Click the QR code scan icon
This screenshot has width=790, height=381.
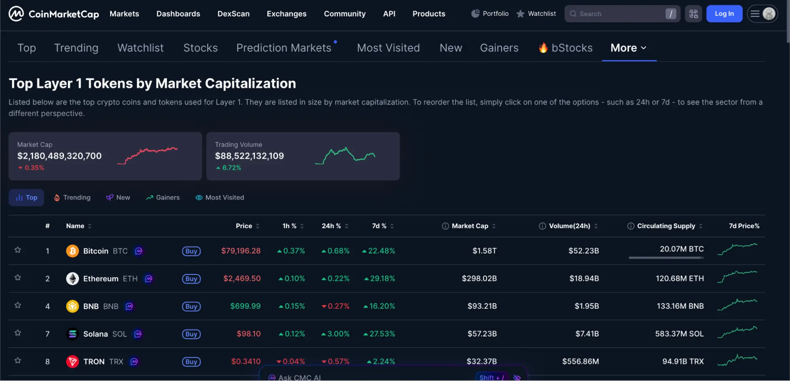(x=693, y=14)
